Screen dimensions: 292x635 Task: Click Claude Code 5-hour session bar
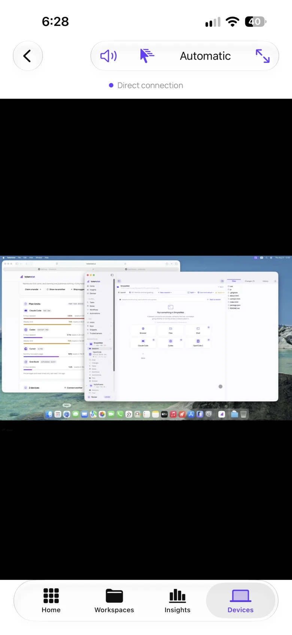click(x=54, y=318)
